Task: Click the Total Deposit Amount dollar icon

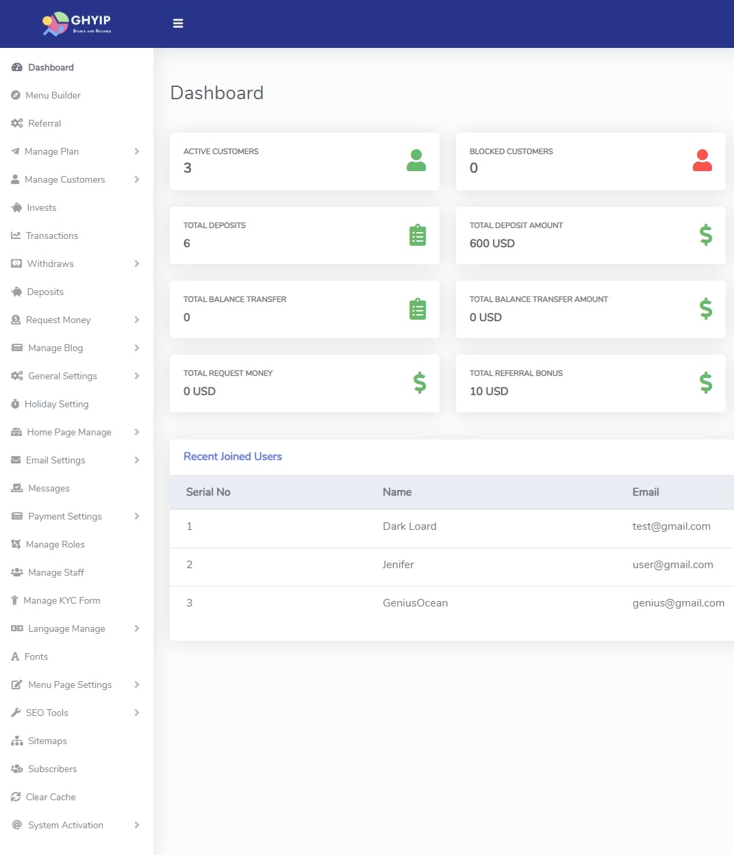Action: pos(706,235)
